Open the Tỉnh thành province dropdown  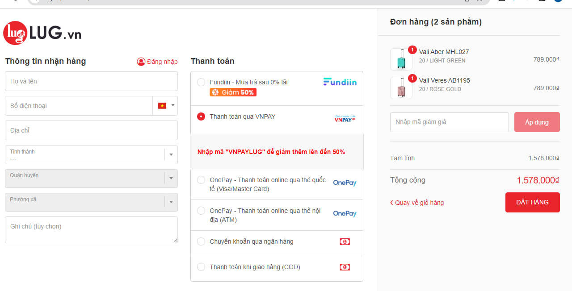pyautogui.click(x=91, y=155)
